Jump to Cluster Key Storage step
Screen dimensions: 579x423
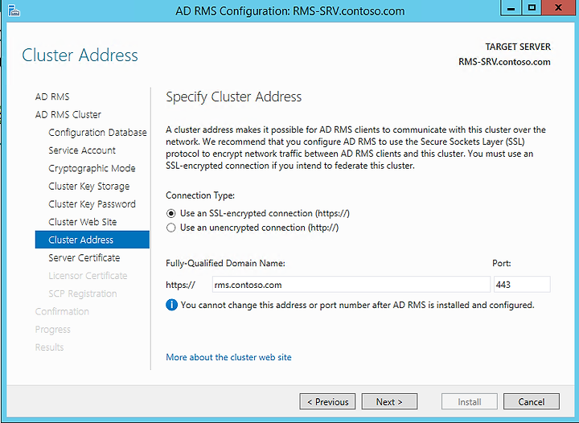(89, 187)
